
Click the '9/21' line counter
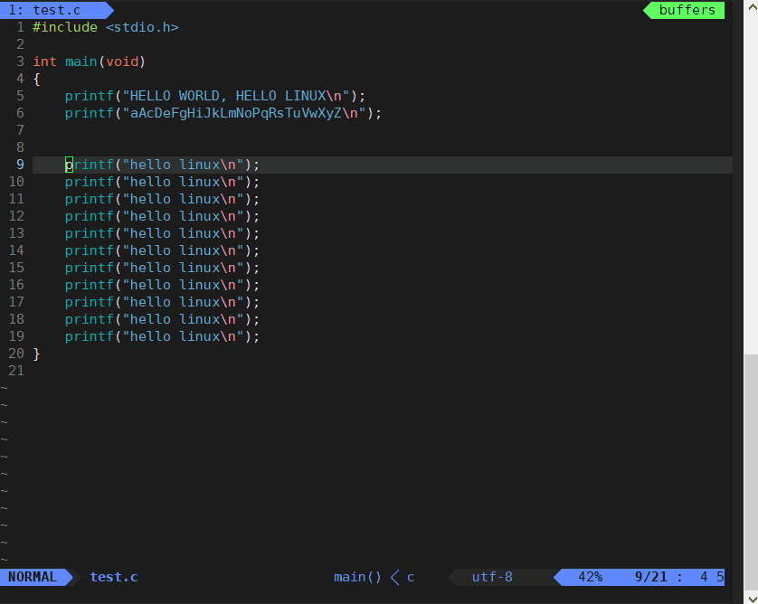tap(650, 577)
